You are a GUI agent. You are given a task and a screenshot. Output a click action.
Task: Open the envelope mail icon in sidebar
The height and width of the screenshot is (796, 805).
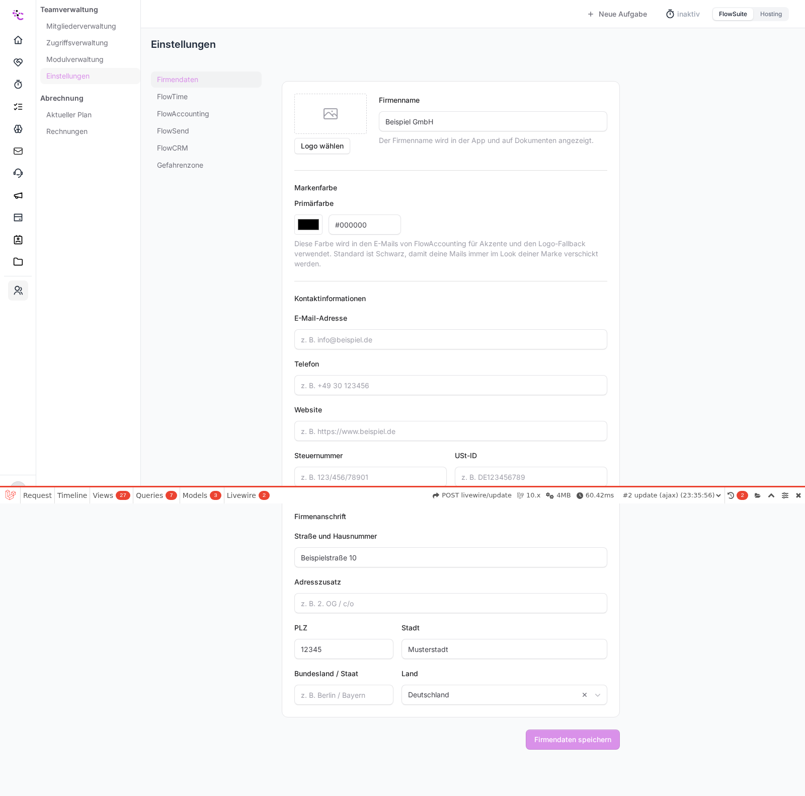18,151
